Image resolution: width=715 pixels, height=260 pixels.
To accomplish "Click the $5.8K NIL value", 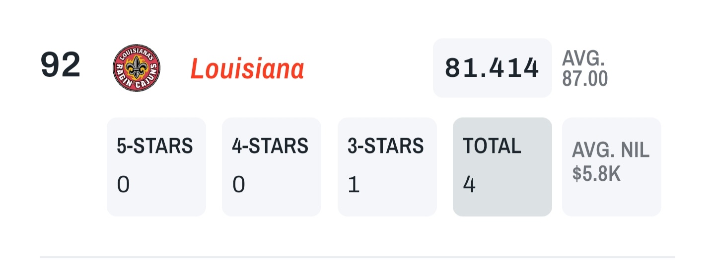I will tap(596, 174).
